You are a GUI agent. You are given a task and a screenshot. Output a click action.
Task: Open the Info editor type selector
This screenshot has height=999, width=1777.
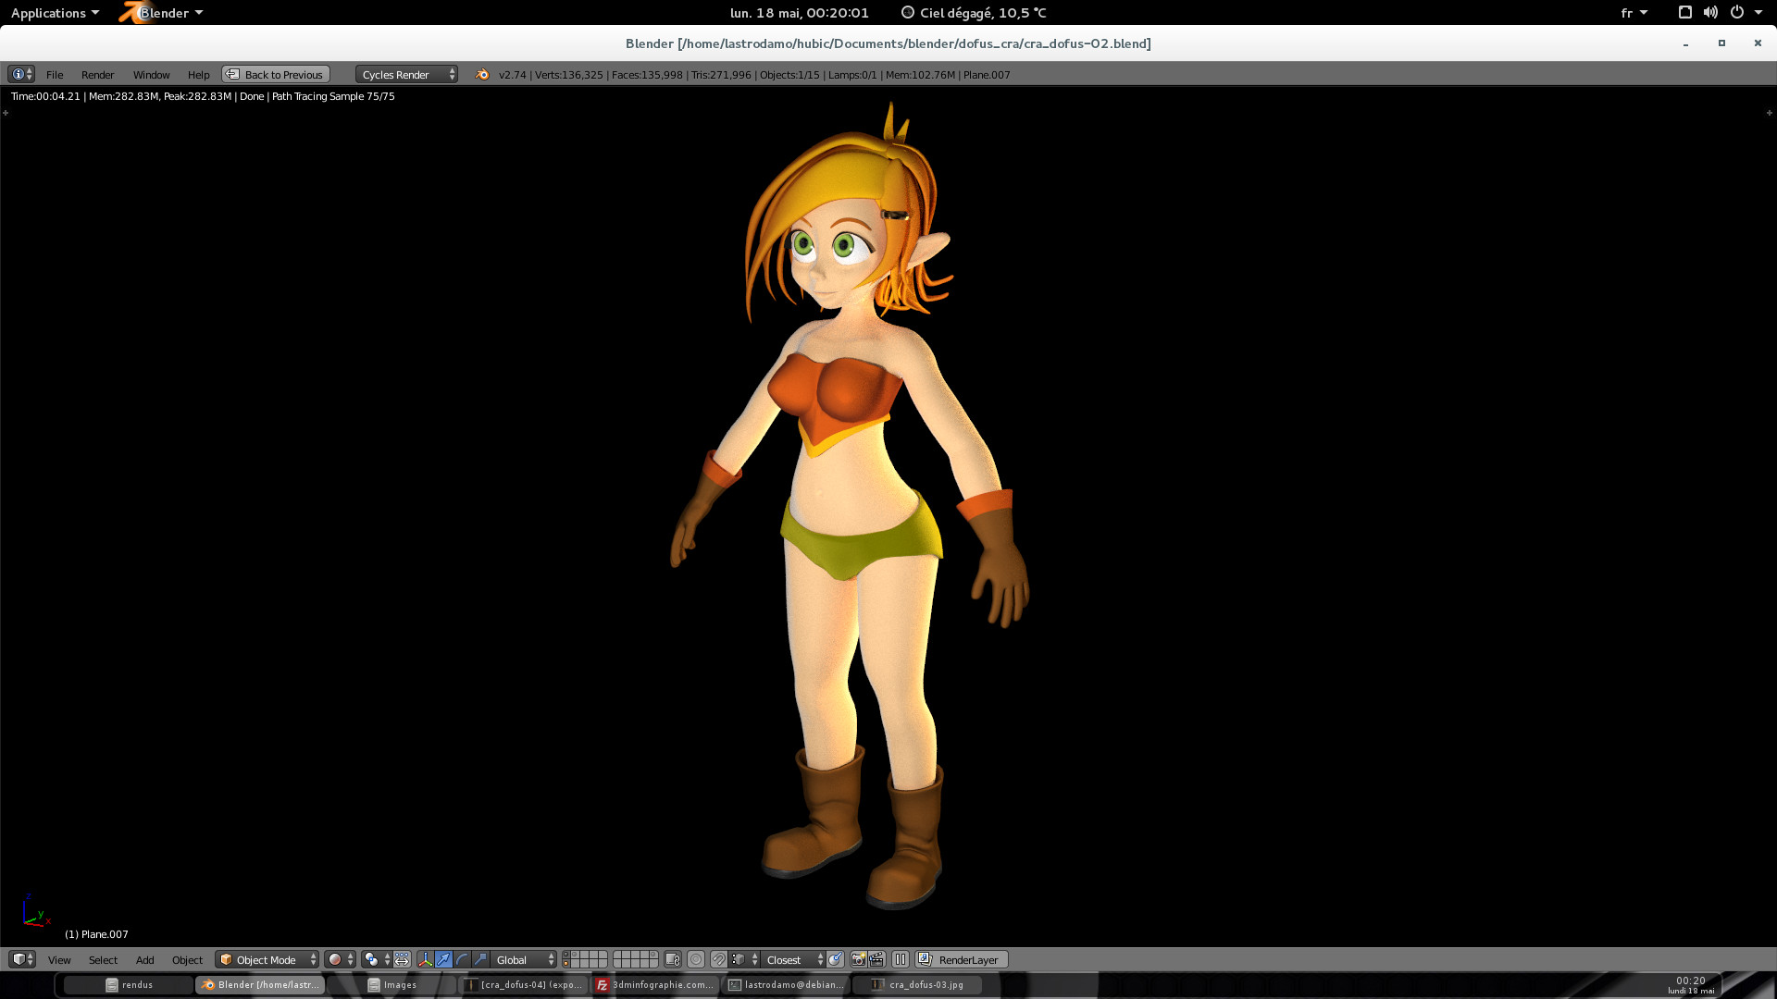click(21, 74)
